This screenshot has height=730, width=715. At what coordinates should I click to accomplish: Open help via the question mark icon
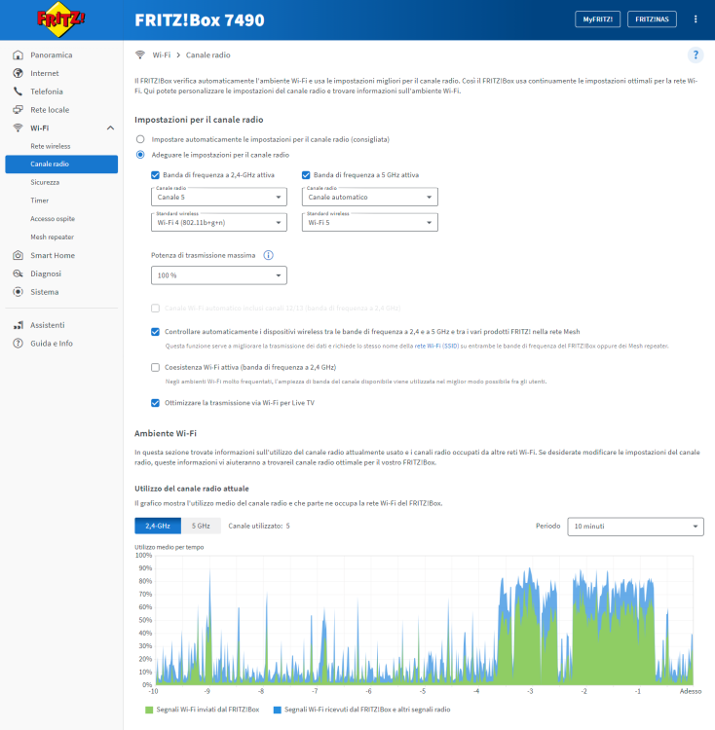pos(696,55)
